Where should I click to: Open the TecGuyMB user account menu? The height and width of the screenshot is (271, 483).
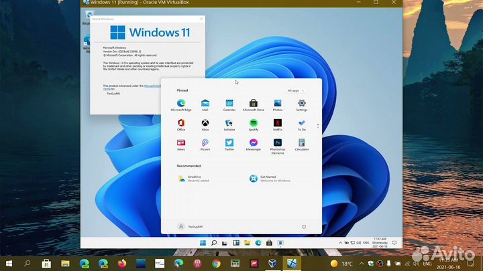pyautogui.click(x=190, y=227)
